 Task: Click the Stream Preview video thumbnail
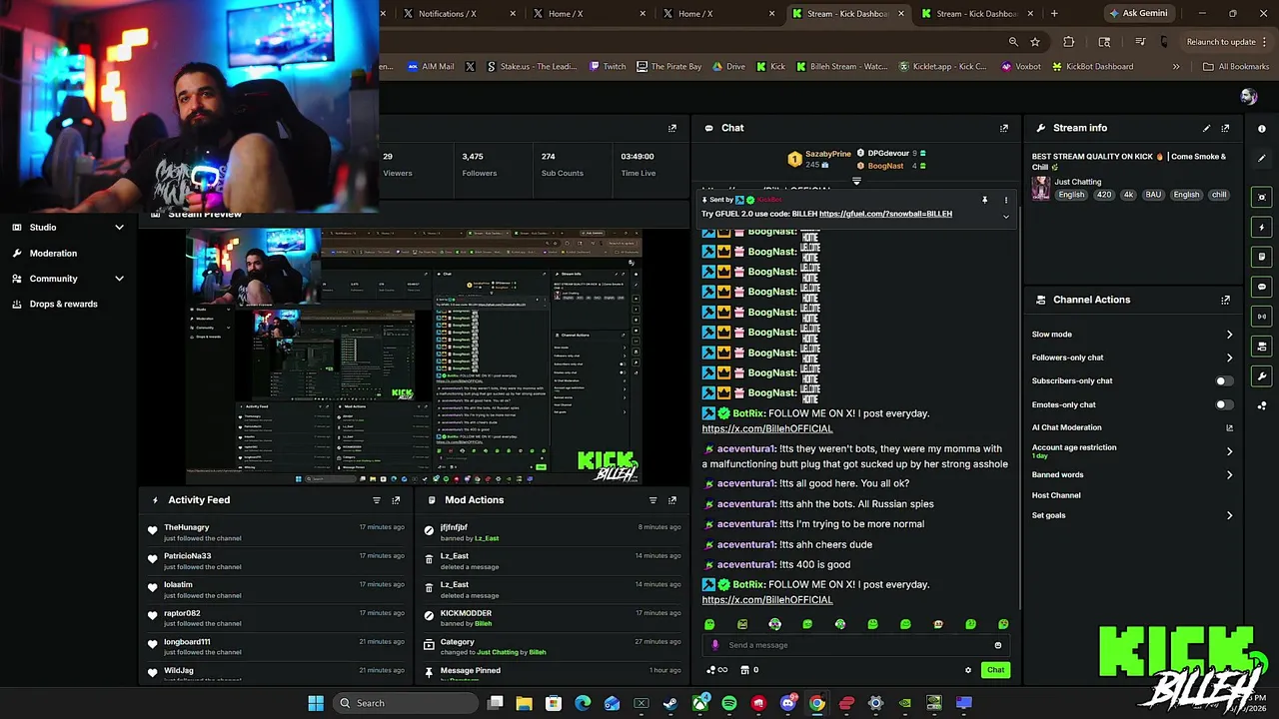[414, 357]
